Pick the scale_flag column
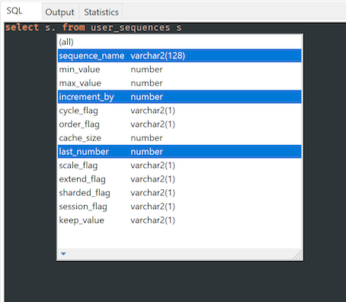The width and height of the screenshot is (346, 302). tap(179, 165)
